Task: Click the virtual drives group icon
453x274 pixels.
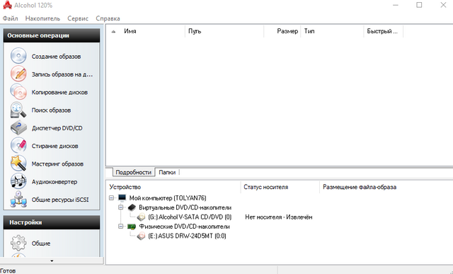Action: pyautogui.click(x=132, y=207)
